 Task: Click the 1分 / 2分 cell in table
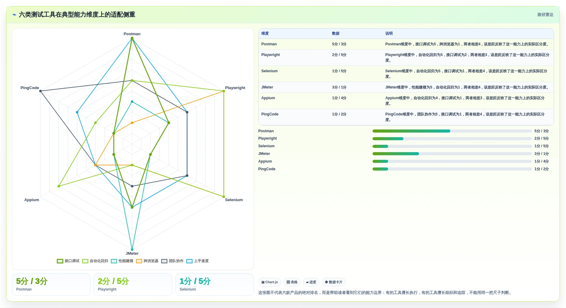(x=339, y=114)
